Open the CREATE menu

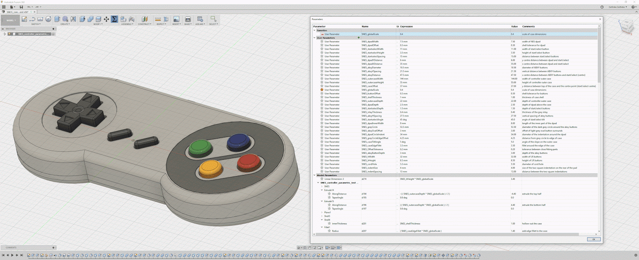click(x=65, y=24)
